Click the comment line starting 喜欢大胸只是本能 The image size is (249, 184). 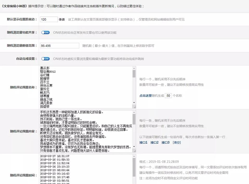pyautogui.click(x=67, y=140)
